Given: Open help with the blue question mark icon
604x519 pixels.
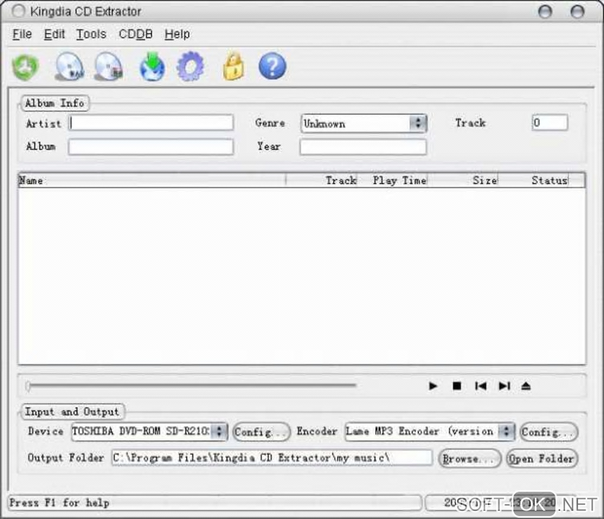Looking at the screenshot, I should point(272,66).
